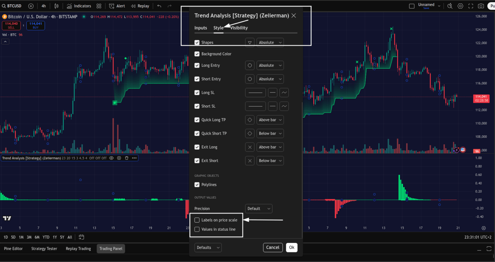Image resolution: width=495 pixels, height=262 pixels.
Task: Change Quick Short TP diamond shape
Action: coord(250,133)
